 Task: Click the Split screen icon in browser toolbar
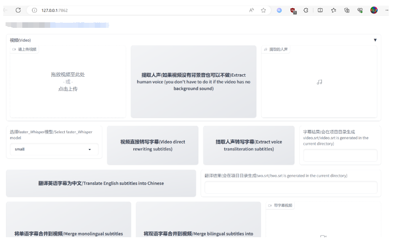320,10
